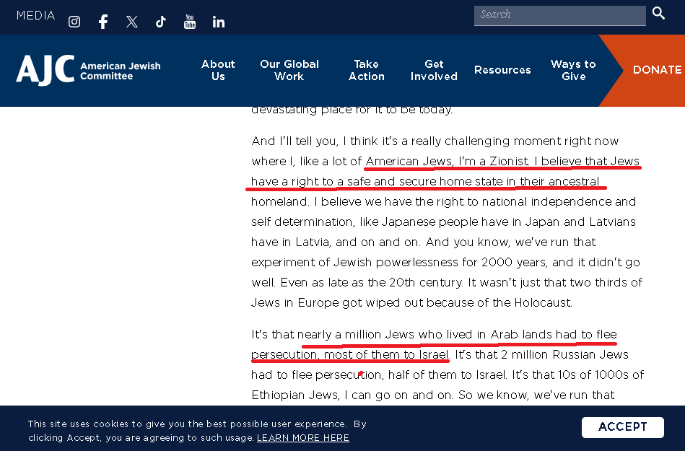Image resolution: width=685 pixels, height=451 pixels.
Task: Click the DONATE button
Action: (x=657, y=70)
